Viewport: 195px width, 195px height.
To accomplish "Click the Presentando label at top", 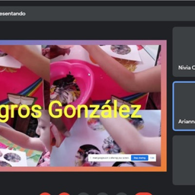I will pyautogui.click(x=13, y=14).
